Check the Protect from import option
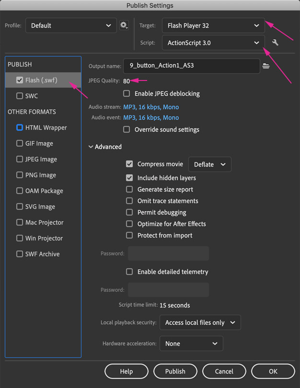This screenshot has height=388, width=300. 129,235
